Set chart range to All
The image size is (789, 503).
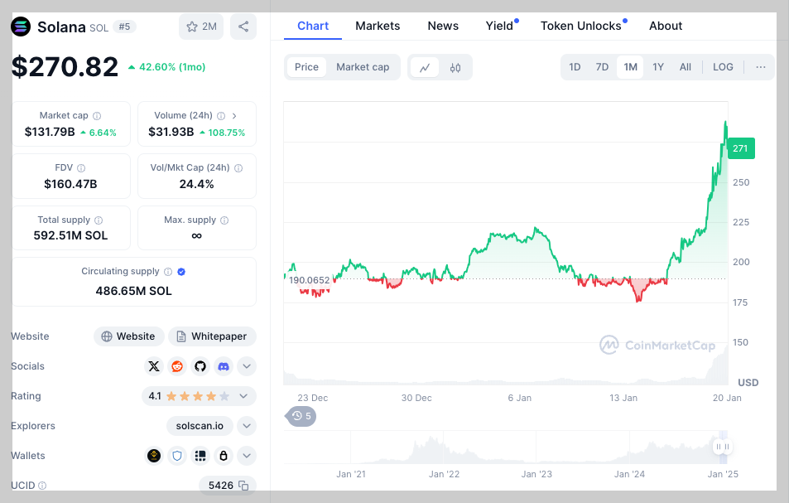point(686,67)
